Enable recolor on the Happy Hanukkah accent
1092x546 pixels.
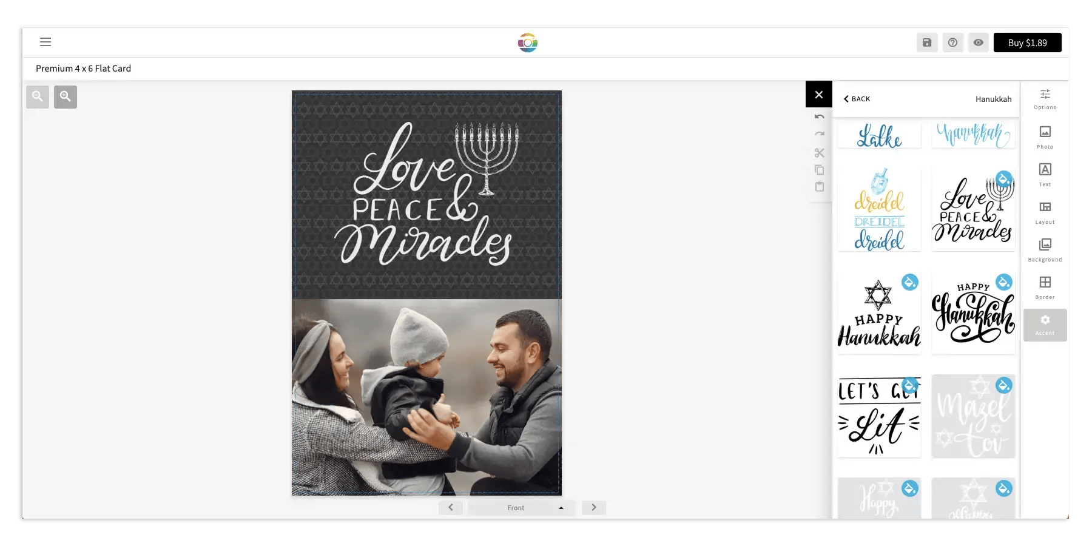point(908,281)
